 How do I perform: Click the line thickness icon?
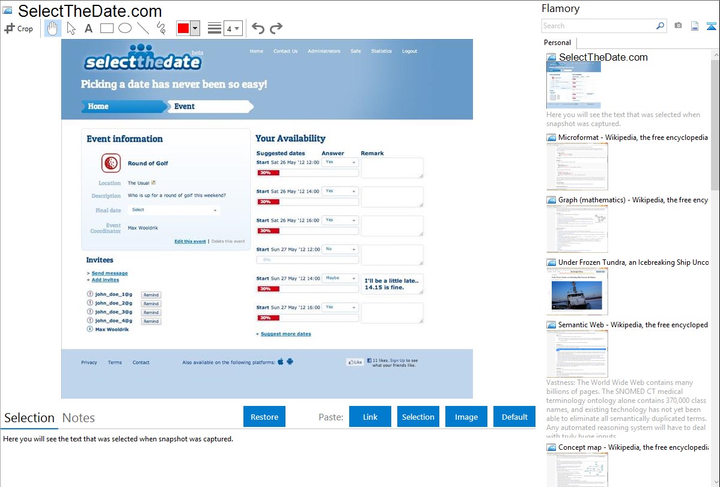(x=214, y=28)
